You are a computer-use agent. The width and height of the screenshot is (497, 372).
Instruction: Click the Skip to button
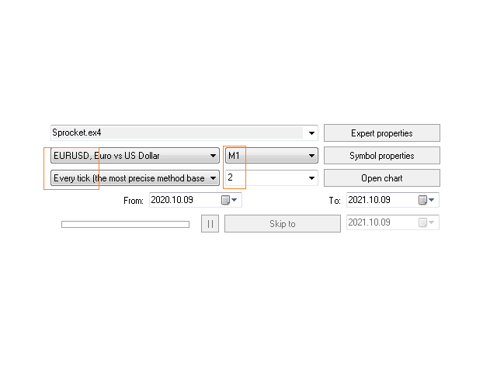pos(283,224)
